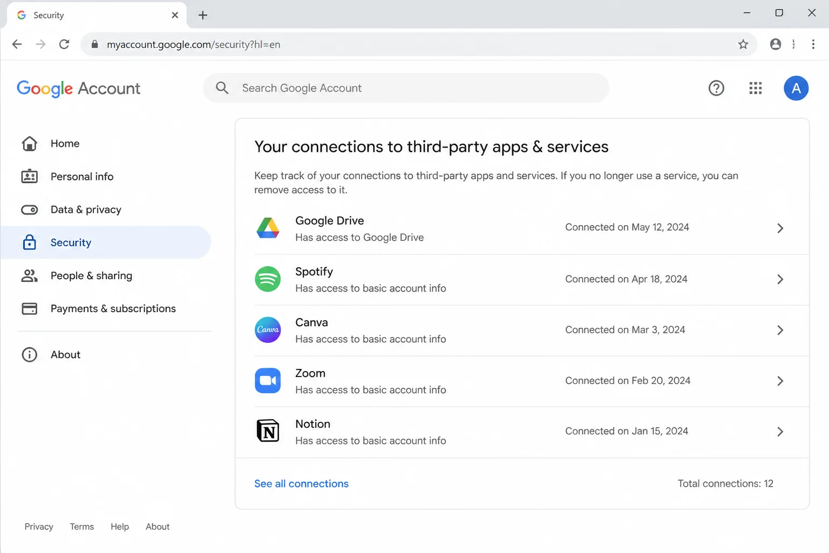829x553 pixels.
Task: Select the Security sidebar item
Action: (106, 242)
